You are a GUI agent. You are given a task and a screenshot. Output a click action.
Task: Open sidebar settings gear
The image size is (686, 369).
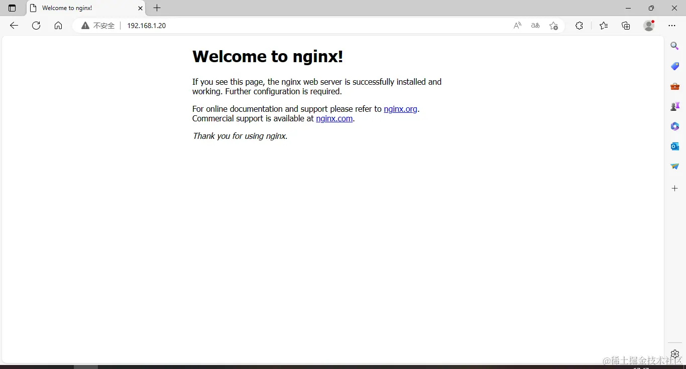pyautogui.click(x=675, y=353)
